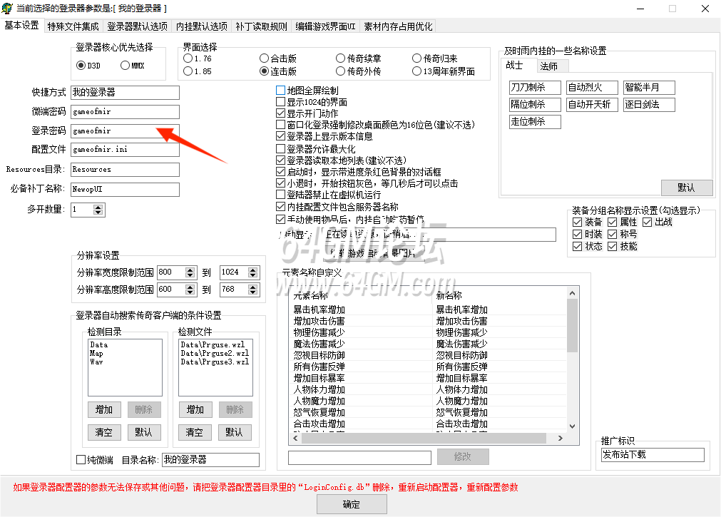
Task: Increase minimum resolution height 600
Action: (190, 287)
